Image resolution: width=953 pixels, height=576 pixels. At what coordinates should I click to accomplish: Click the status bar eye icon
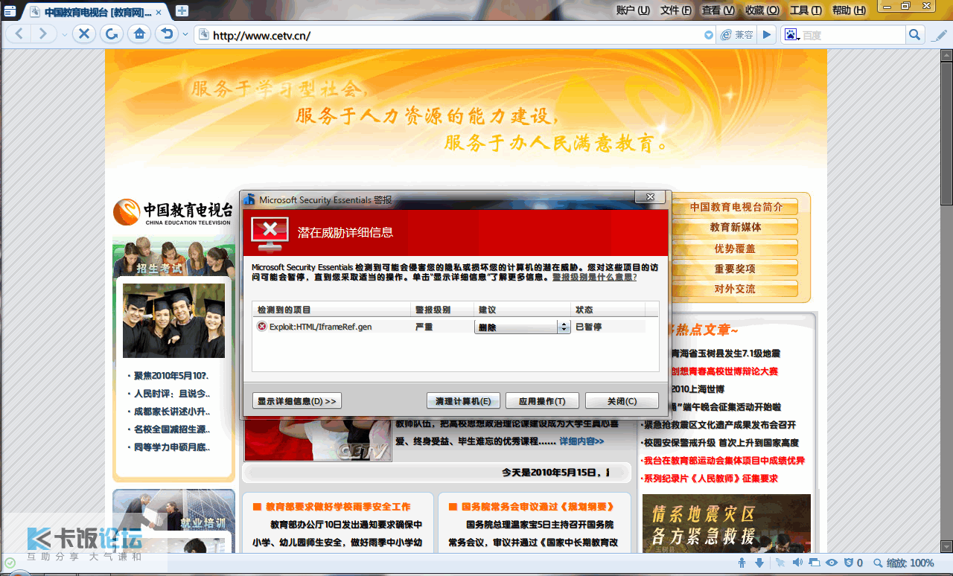[x=832, y=563]
